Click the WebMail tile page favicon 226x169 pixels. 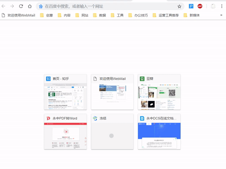click(95, 79)
